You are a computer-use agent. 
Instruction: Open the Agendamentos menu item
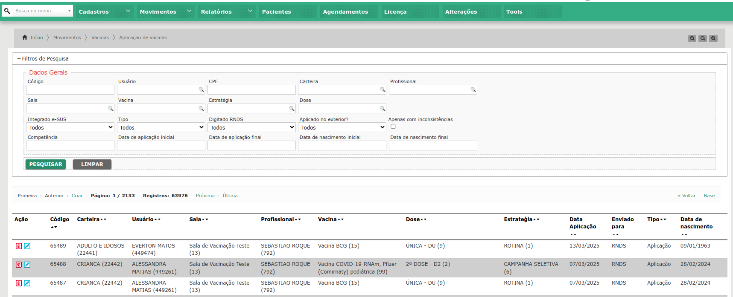(x=349, y=12)
